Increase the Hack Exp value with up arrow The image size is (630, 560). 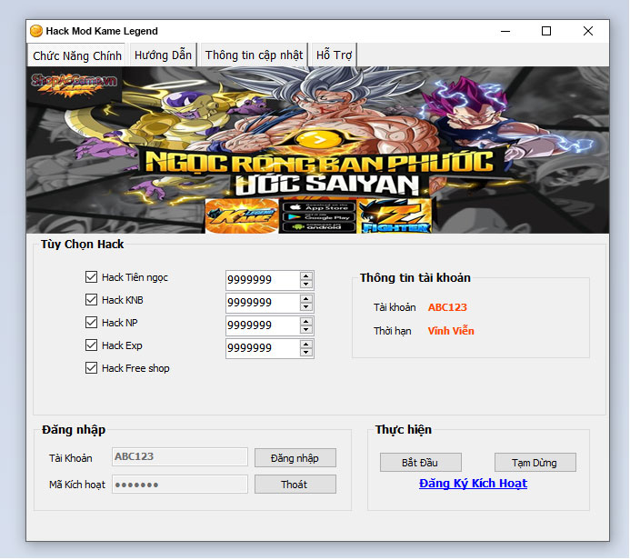click(x=306, y=345)
